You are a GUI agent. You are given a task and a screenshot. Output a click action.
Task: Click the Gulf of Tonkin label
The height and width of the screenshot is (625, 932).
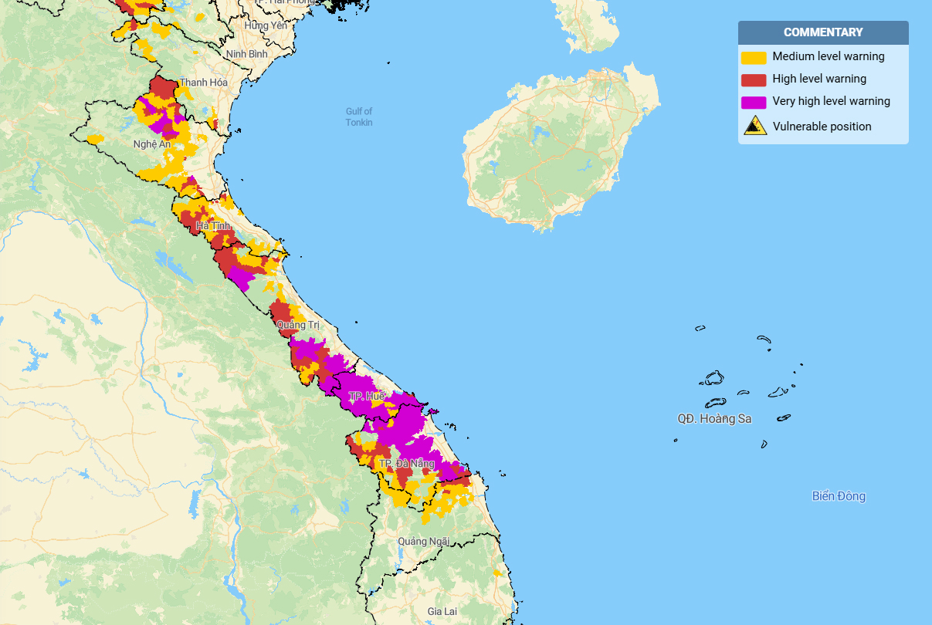359,117
